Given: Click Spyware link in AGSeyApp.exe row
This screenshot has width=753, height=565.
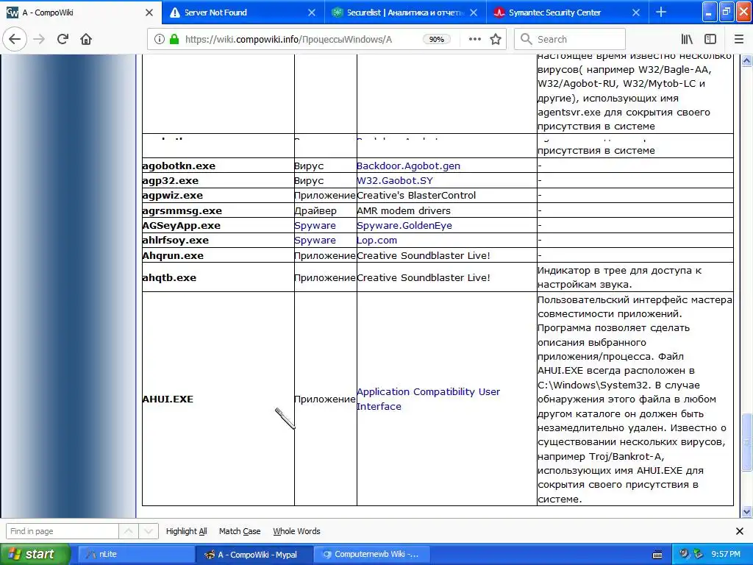Looking at the screenshot, I should pyautogui.click(x=315, y=225).
